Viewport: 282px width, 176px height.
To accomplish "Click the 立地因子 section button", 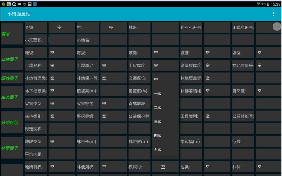I will tap(12, 59).
